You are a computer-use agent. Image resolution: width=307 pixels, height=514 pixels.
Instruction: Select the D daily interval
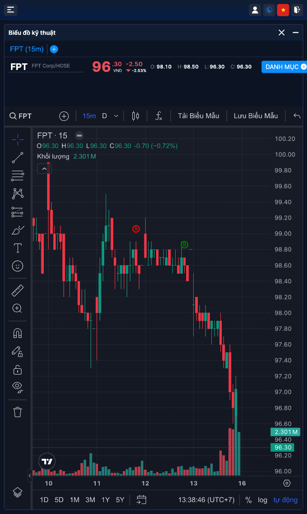point(105,116)
